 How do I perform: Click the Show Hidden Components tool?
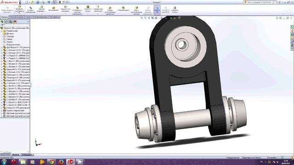point(77,11)
